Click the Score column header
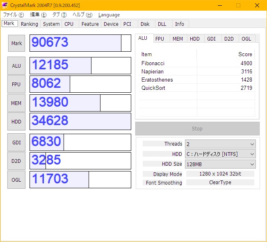 226,54
